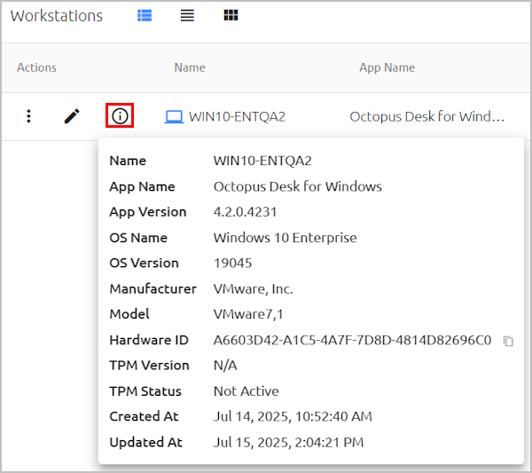This screenshot has width=532, height=473.
Task: Select the Octopus Desk for Windows value
Action: (x=298, y=186)
